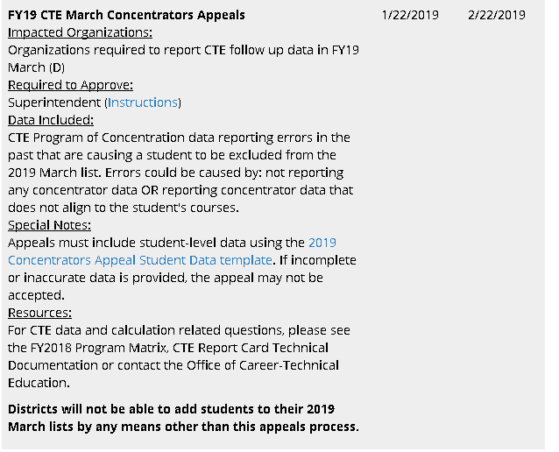The width and height of the screenshot is (559, 452).
Task: Click the Resources heading
Action: pyautogui.click(x=39, y=313)
